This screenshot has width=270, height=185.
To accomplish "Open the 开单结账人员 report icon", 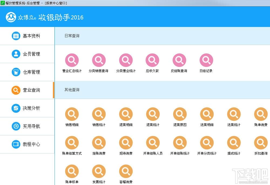I will pos(153,143).
